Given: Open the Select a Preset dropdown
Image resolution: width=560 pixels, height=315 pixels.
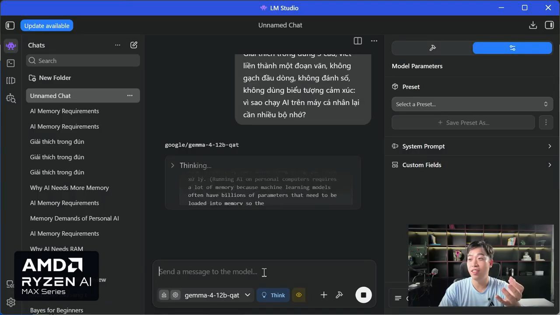Looking at the screenshot, I should (x=472, y=104).
